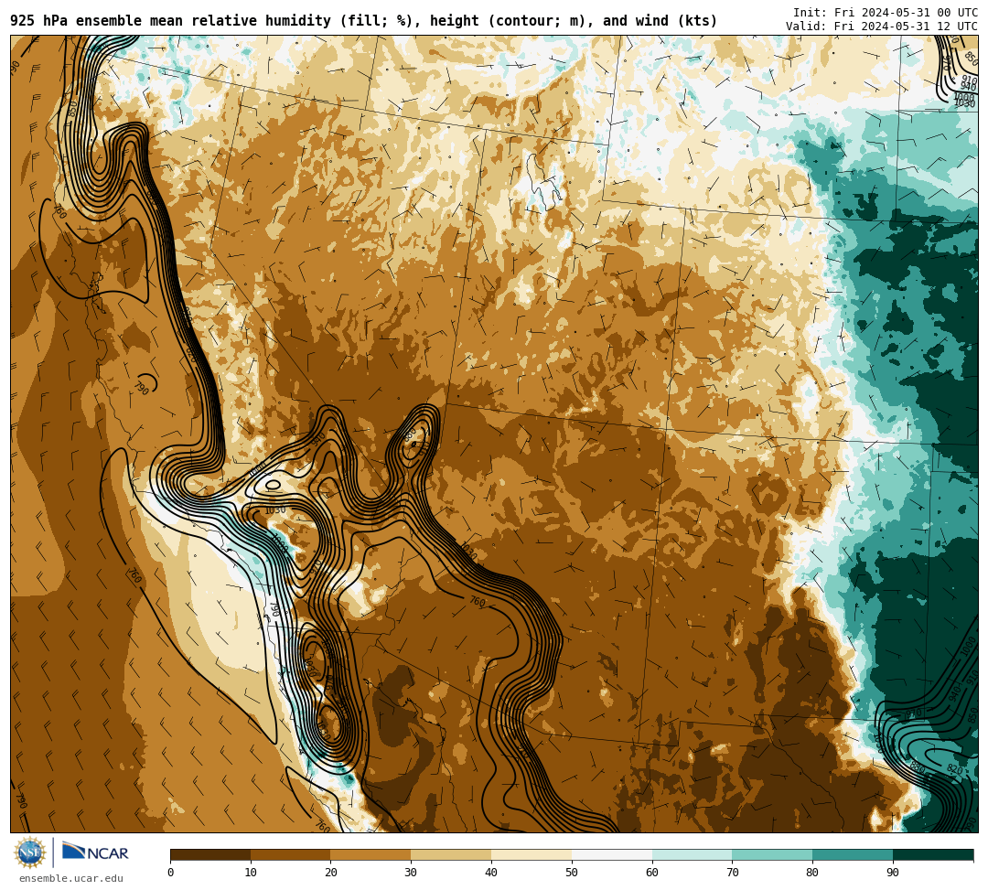
Task: Select the Init: Fri 2024-05-31 00 UTC text
Action: click(x=886, y=13)
